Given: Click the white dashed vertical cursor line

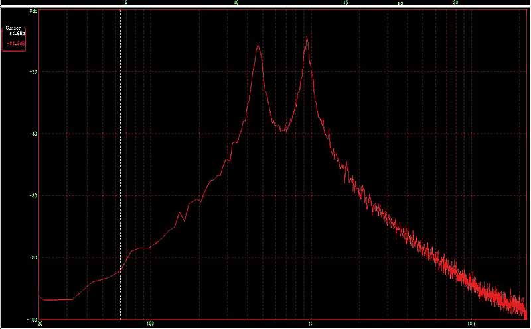Looking at the screenshot, I should pyautogui.click(x=120, y=165).
